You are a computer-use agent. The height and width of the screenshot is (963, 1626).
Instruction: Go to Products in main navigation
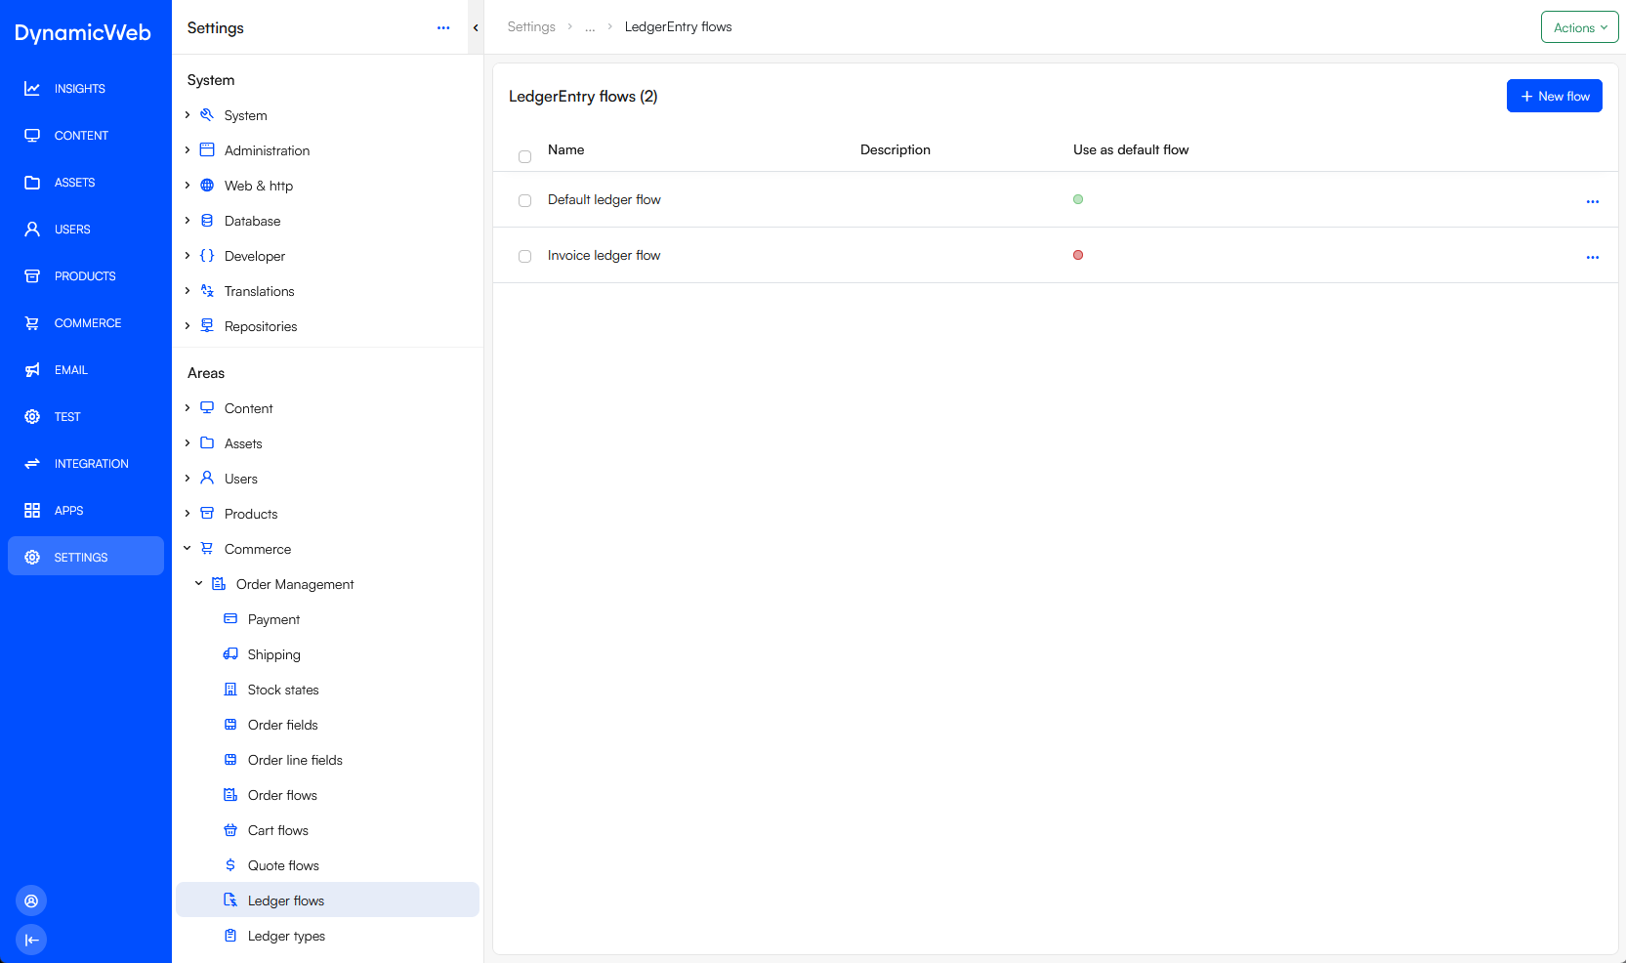(85, 276)
